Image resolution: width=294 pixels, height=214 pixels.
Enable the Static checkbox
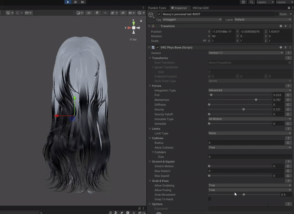coord(277,14)
